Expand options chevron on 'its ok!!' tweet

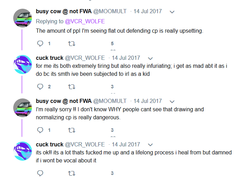click(150, 145)
